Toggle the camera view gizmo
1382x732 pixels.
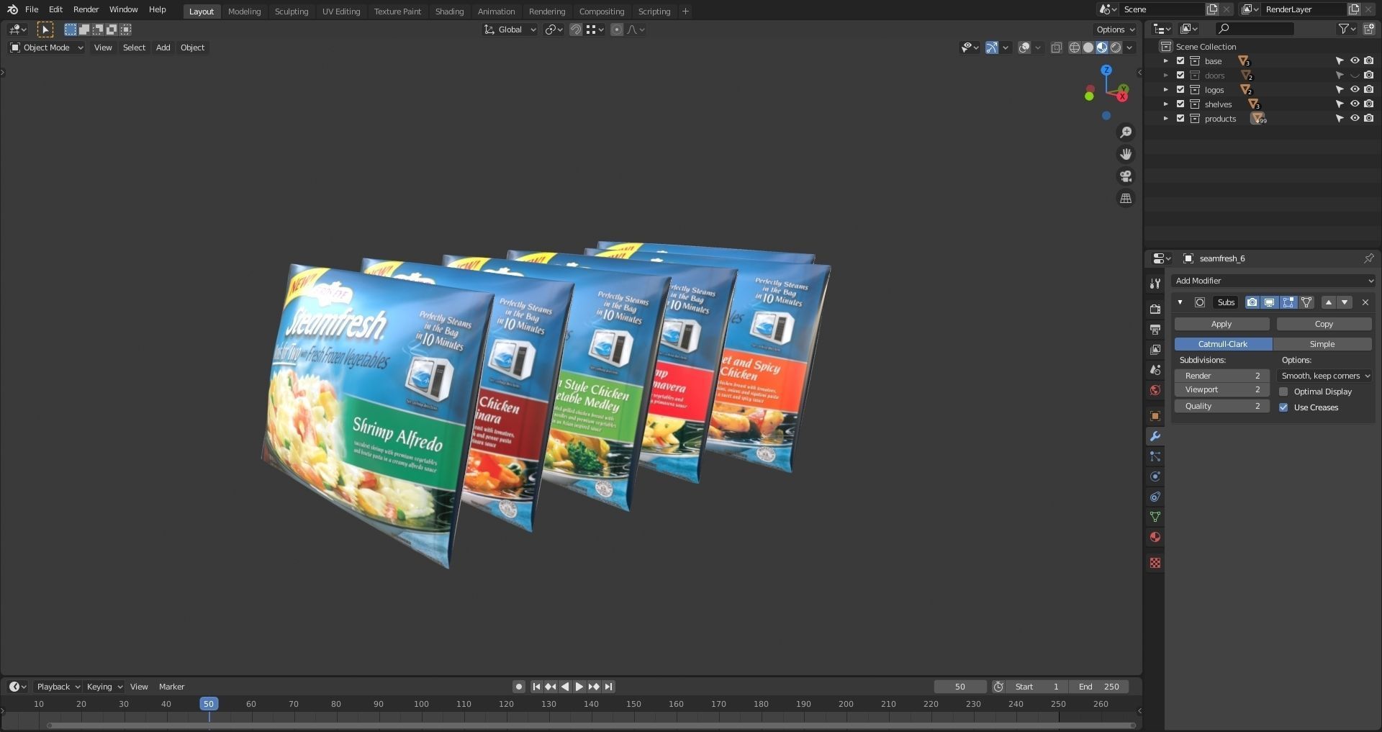pos(1126,176)
